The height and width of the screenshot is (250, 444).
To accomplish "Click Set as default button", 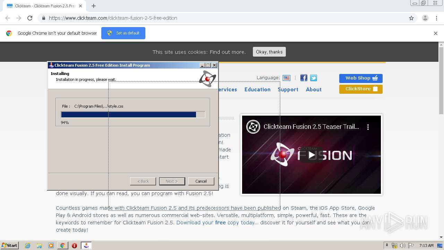I will click(123, 33).
